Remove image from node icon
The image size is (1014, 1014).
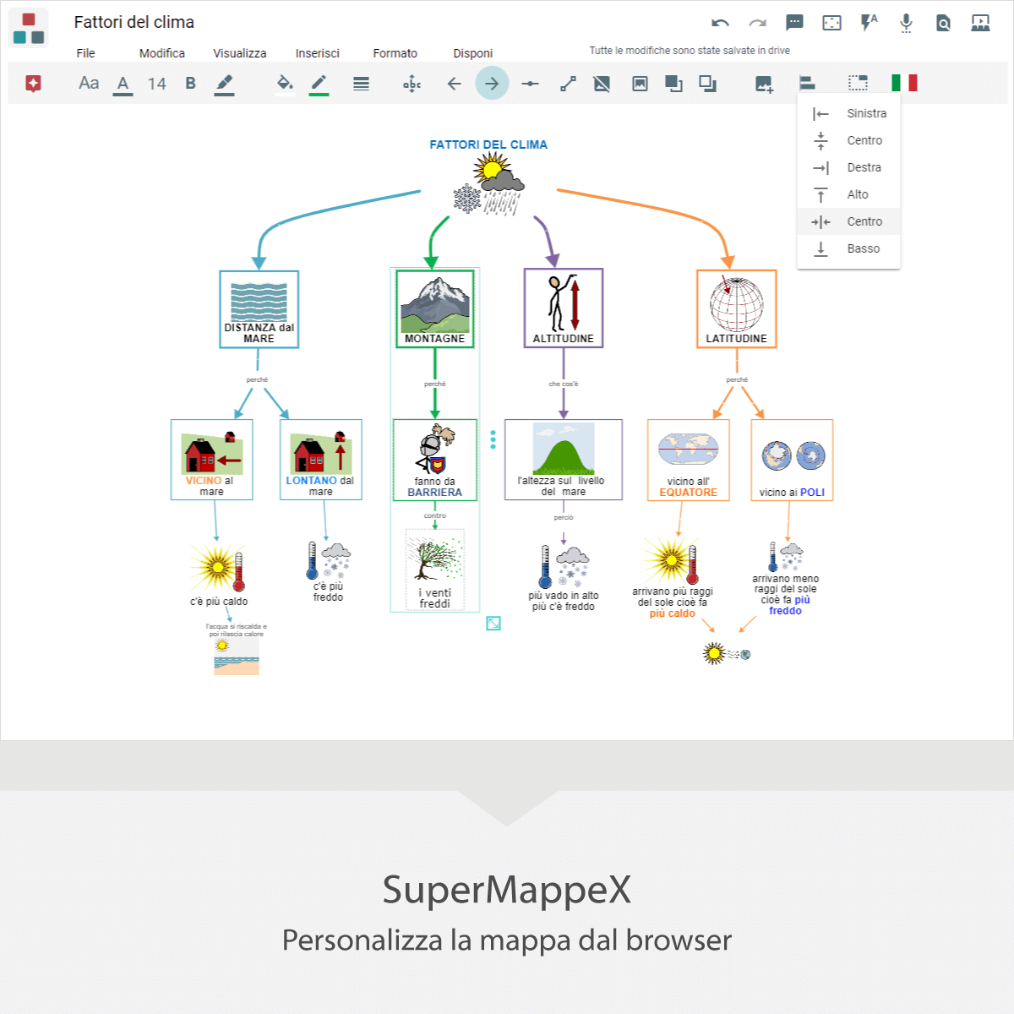click(x=602, y=84)
